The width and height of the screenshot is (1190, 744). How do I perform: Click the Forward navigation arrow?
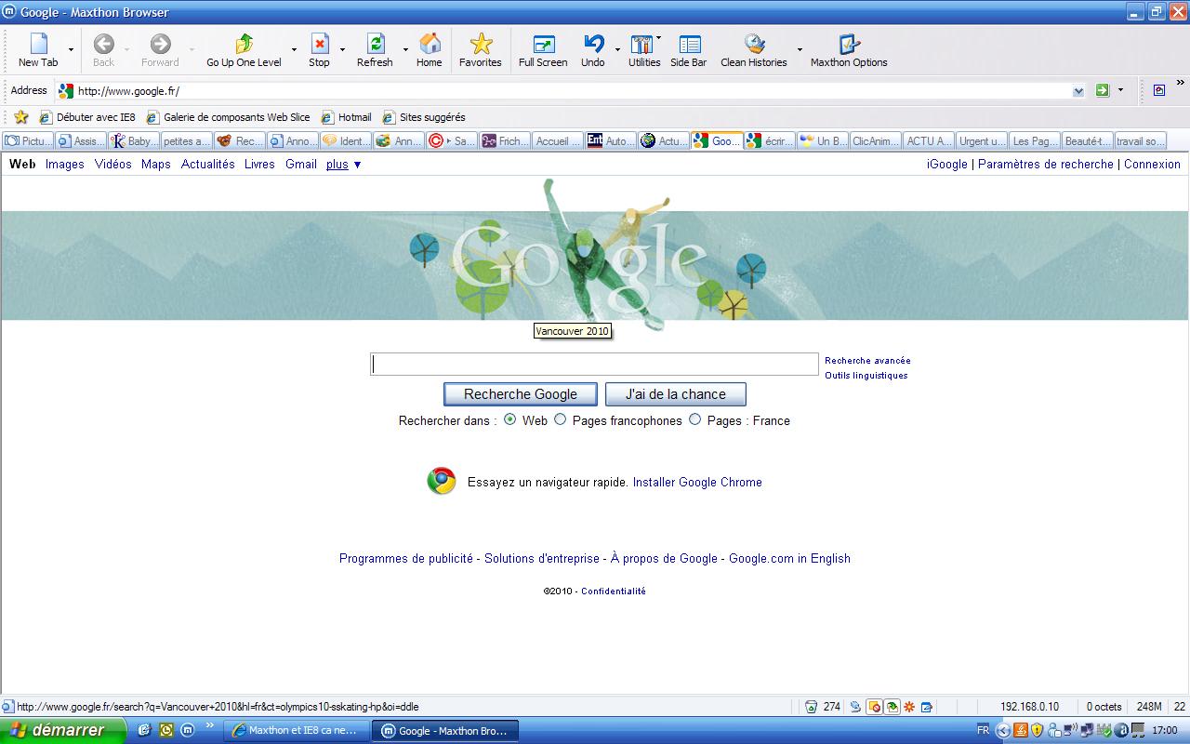(160, 50)
